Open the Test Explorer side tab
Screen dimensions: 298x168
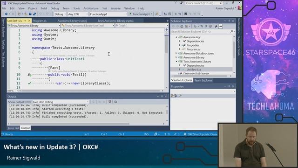(3, 59)
